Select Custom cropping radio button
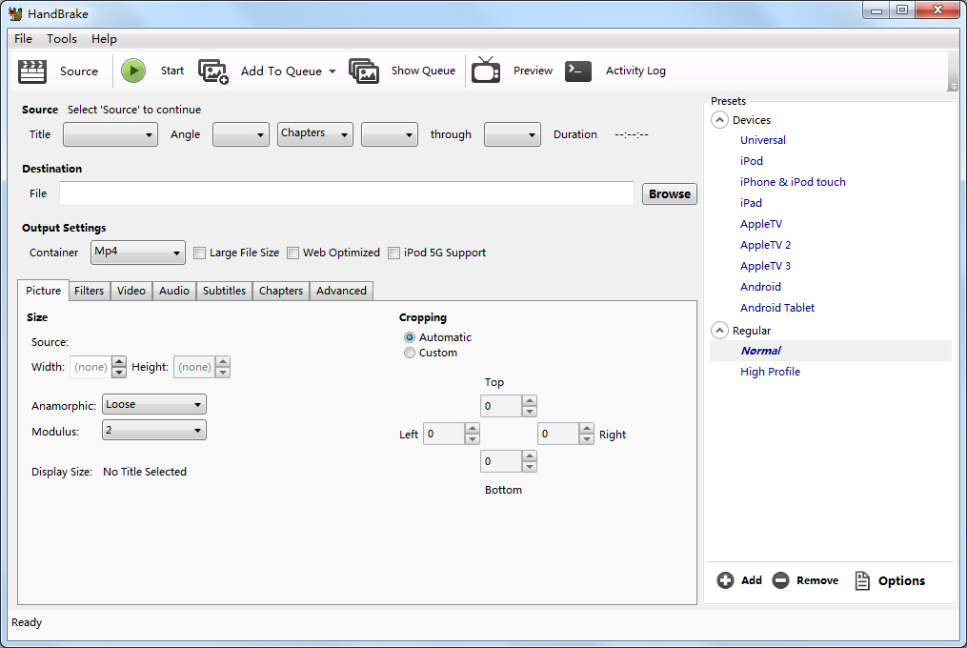This screenshot has height=648, width=967. tap(410, 353)
